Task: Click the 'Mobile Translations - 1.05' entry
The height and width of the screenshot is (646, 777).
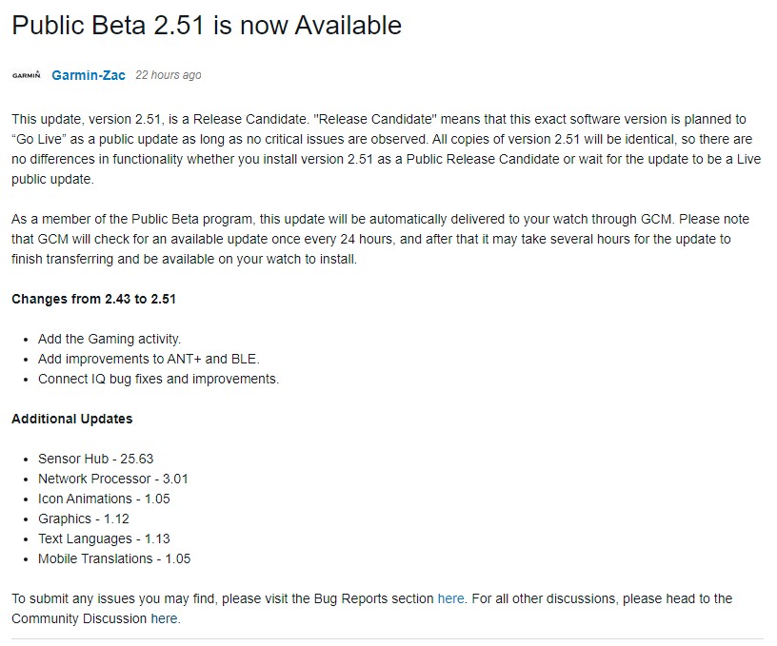Action: pos(114,558)
